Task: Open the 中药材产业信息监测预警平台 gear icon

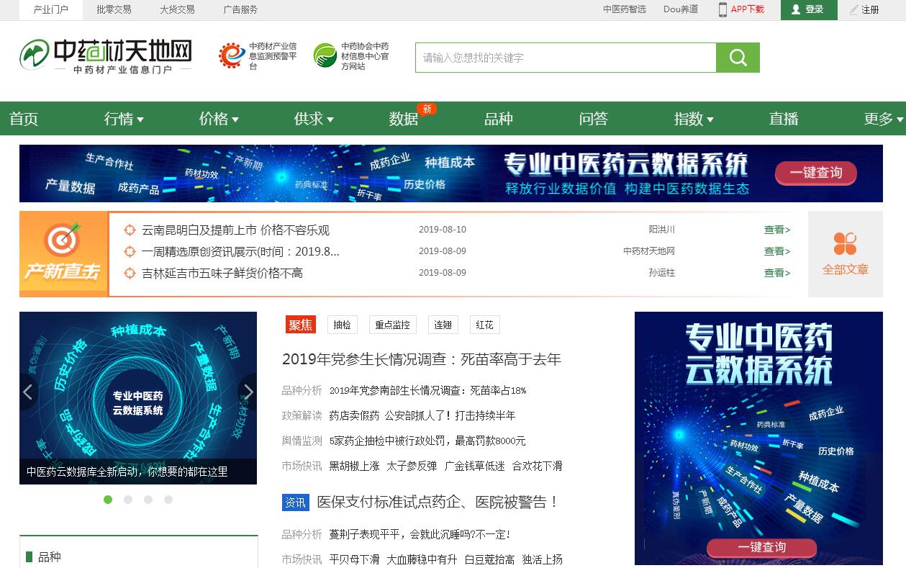Action: coord(232,55)
